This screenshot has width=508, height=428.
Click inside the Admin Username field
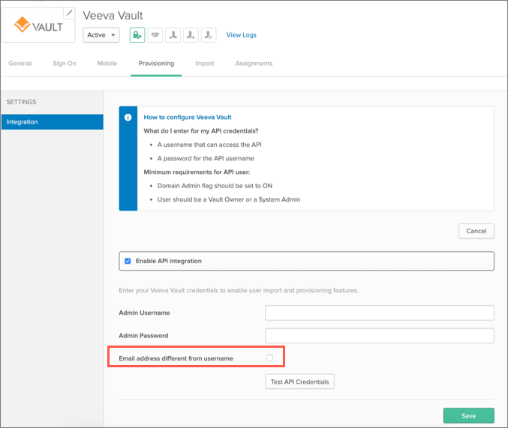click(x=380, y=313)
